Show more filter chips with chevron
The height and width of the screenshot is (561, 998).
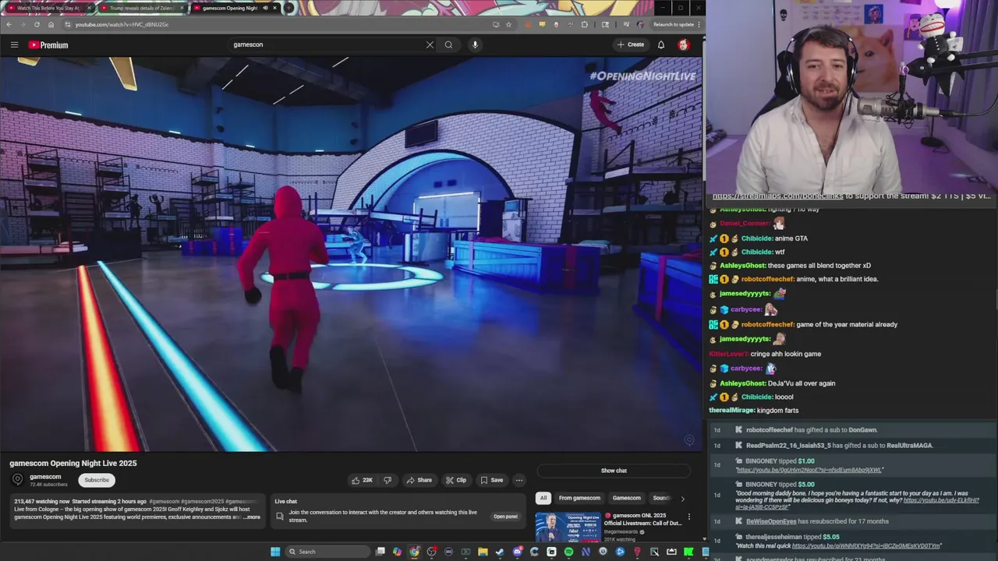pos(682,499)
